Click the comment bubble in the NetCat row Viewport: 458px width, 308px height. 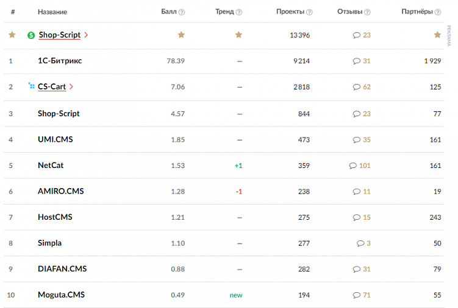[x=352, y=165]
